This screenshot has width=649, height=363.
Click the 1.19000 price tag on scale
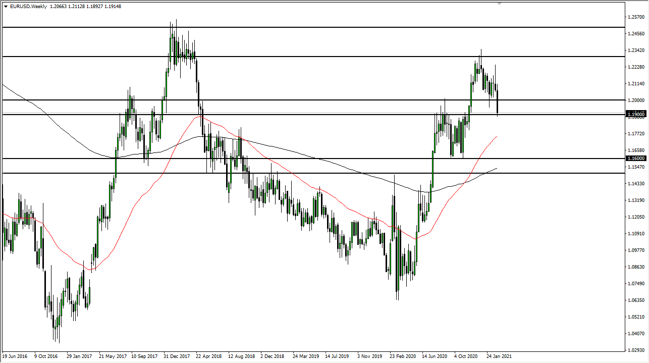(635, 114)
